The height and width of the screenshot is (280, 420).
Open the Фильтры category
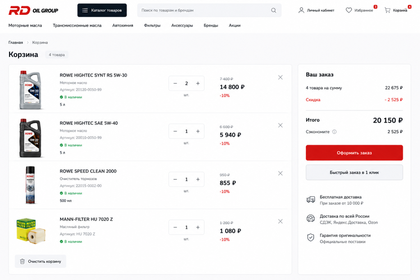tap(152, 25)
